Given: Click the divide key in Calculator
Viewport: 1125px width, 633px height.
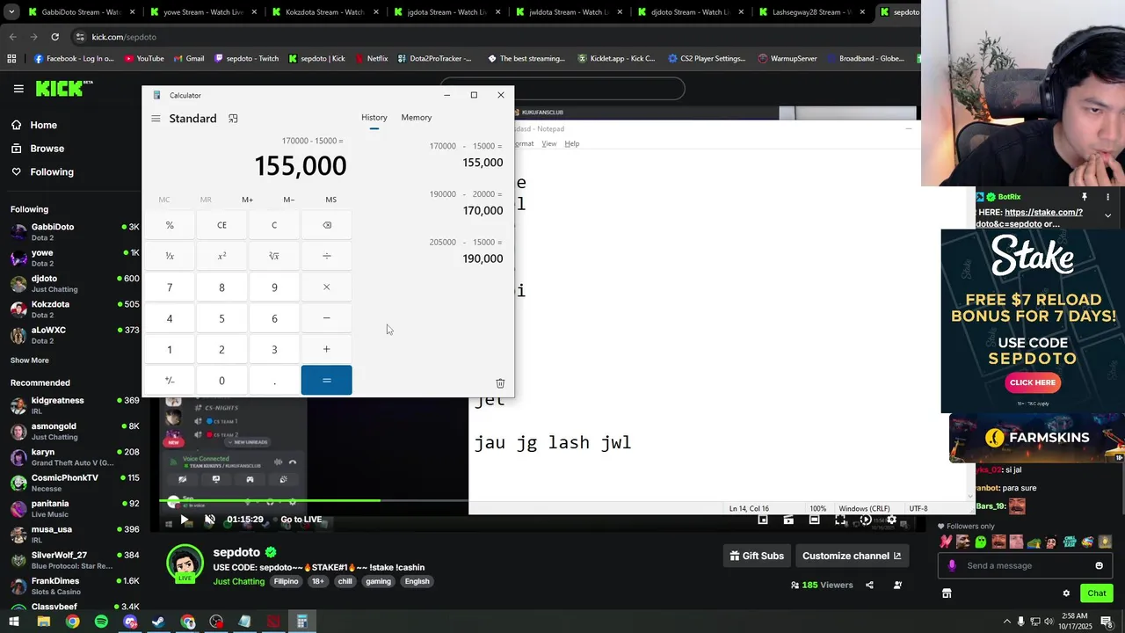Looking at the screenshot, I should click(x=326, y=256).
